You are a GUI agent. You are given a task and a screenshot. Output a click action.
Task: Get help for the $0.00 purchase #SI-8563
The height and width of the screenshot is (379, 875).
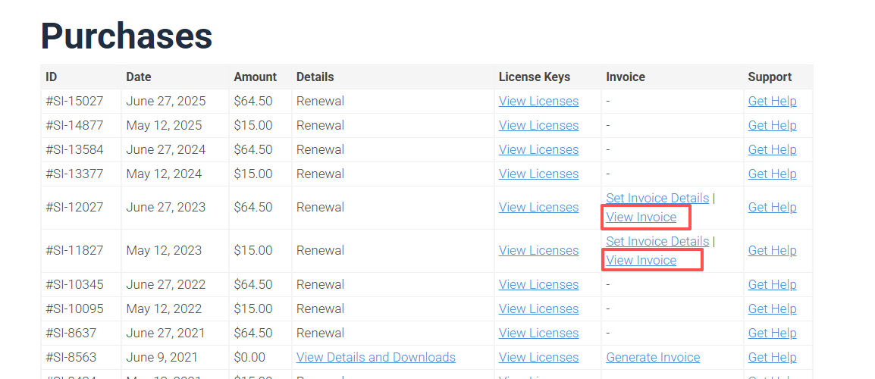(x=772, y=358)
